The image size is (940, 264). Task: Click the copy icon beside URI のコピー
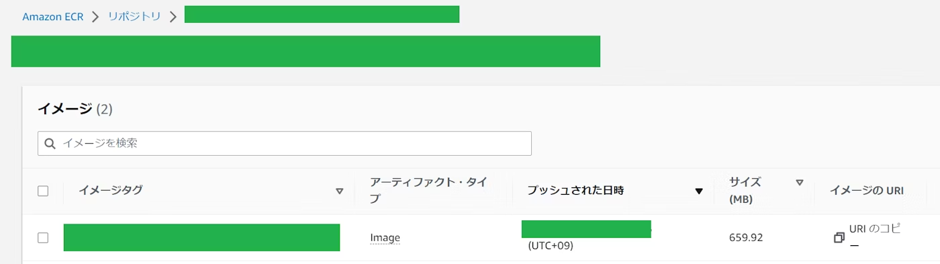[839, 238]
